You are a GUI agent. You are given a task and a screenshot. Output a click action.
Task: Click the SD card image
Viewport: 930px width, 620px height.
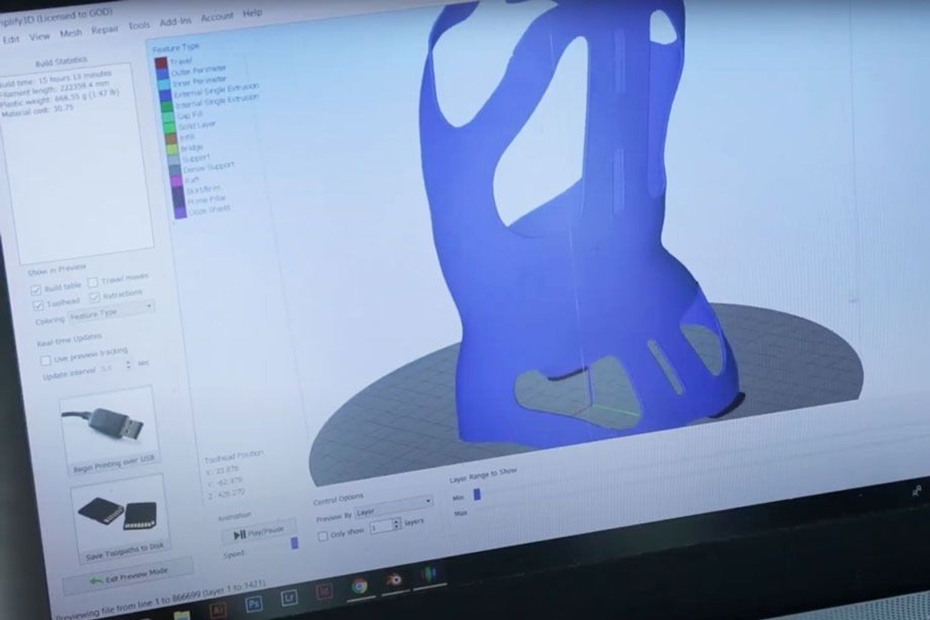(x=118, y=514)
